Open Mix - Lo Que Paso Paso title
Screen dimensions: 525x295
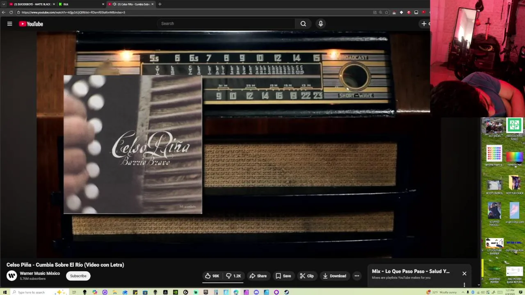[411, 271]
